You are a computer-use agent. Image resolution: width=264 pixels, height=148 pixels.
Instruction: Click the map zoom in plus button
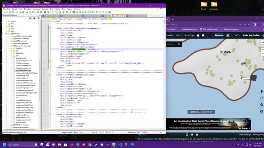click(x=262, y=50)
